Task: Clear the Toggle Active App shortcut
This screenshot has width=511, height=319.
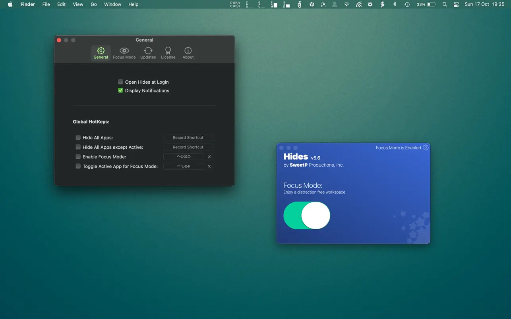Action: (209, 166)
